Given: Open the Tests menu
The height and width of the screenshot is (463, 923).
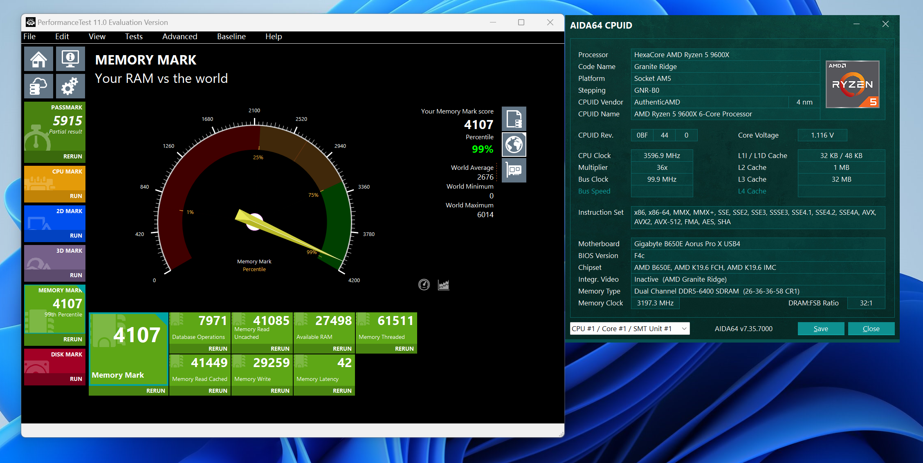Looking at the screenshot, I should 134,36.
